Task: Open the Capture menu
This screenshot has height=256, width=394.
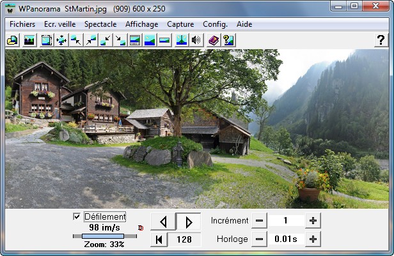Action: pyautogui.click(x=180, y=24)
